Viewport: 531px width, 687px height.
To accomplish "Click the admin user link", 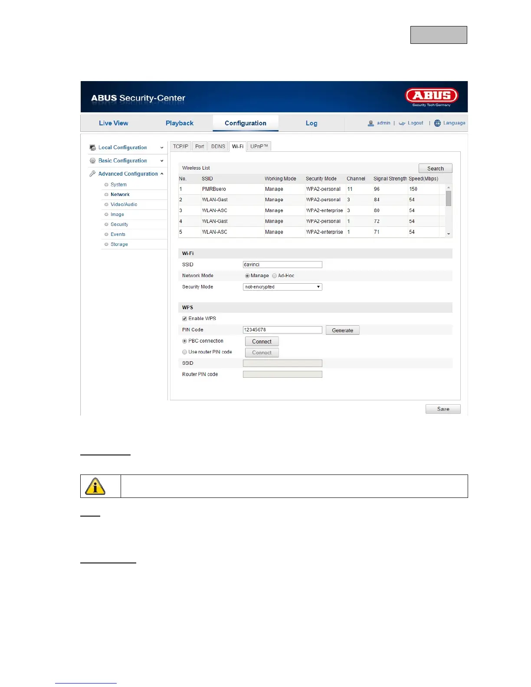I will 383,123.
